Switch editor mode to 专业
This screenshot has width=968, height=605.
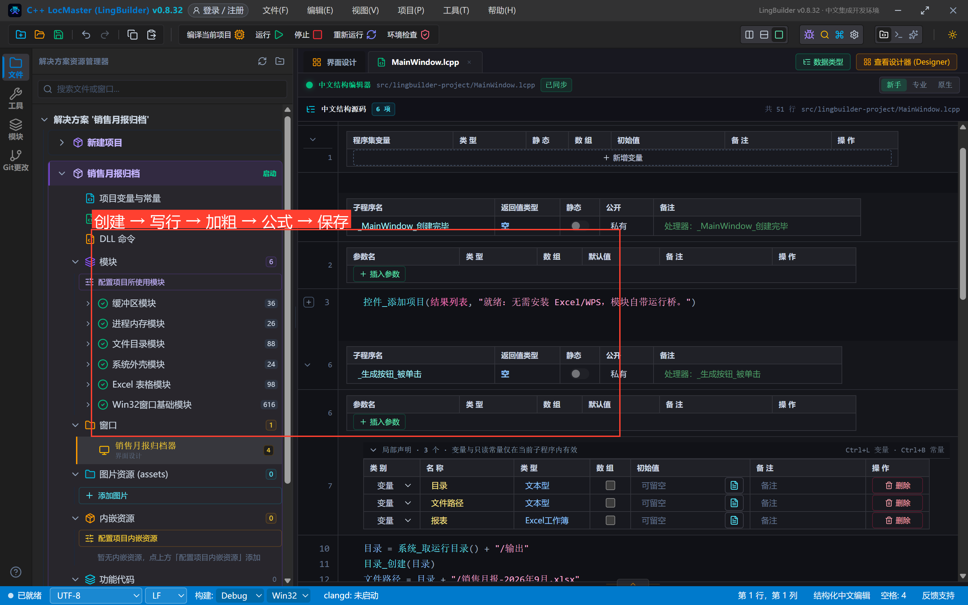click(x=919, y=85)
